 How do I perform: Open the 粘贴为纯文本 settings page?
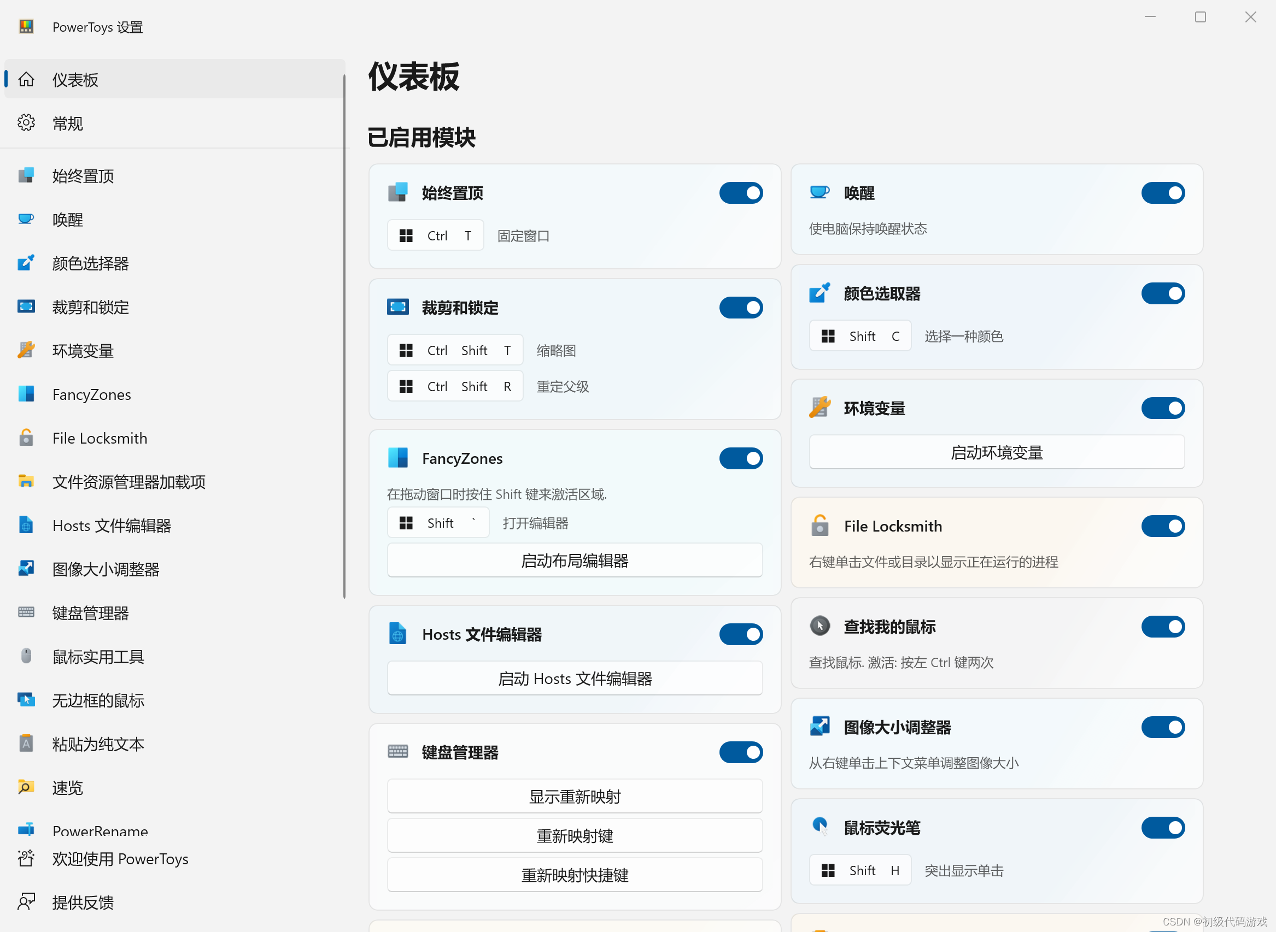pyautogui.click(x=98, y=744)
